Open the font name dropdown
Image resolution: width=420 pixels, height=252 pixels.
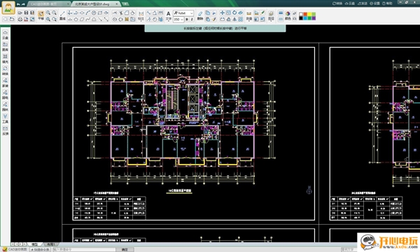(183, 13)
